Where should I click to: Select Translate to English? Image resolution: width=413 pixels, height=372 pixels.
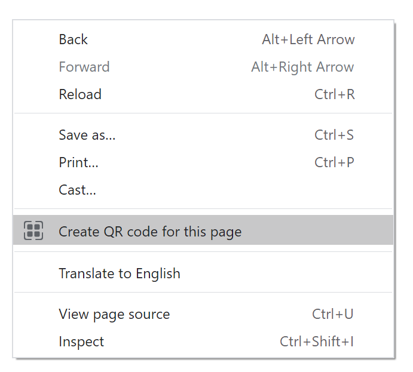(x=119, y=273)
